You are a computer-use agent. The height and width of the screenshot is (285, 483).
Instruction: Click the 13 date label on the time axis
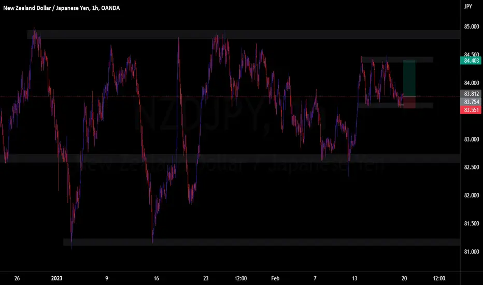[x=354, y=279]
